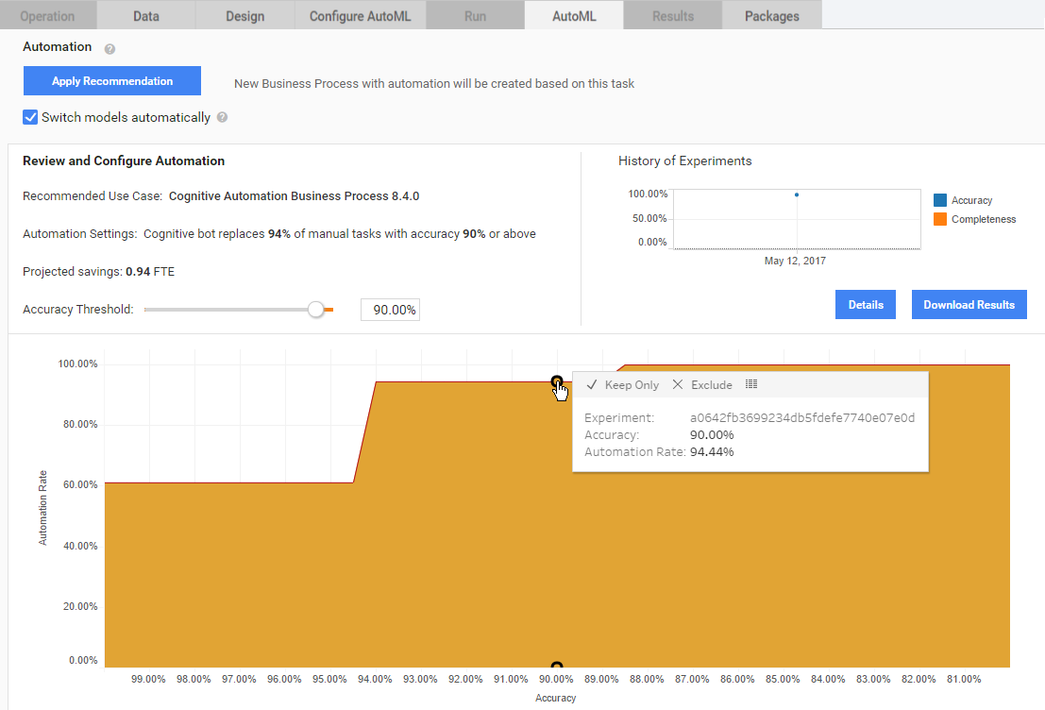Open the Results tab

click(672, 16)
